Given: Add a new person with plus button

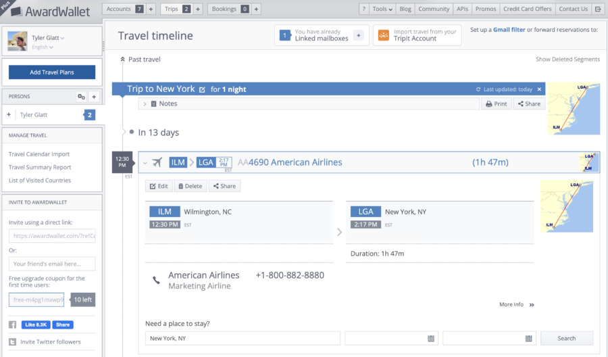Looking at the screenshot, I should (94, 97).
